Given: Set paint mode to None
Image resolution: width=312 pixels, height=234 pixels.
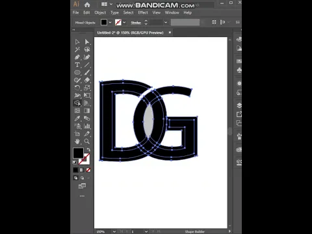Looking at the screenshot, I should (x=88, y=170).
